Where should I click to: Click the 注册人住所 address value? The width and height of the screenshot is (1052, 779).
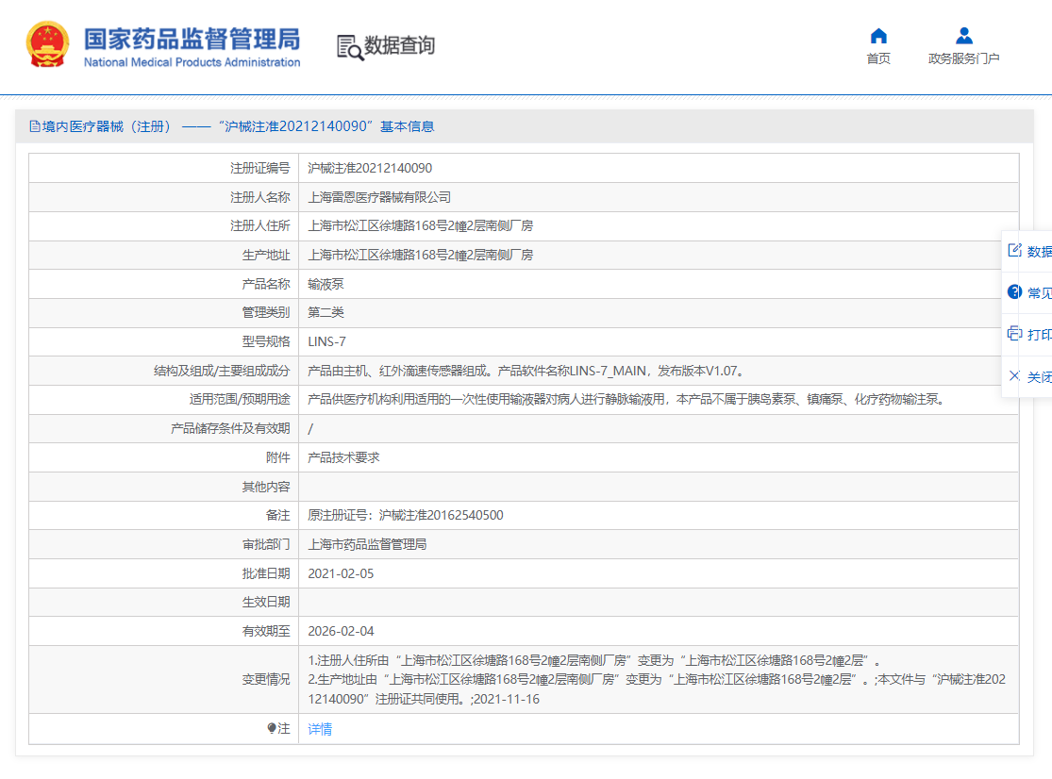(421, 226)
